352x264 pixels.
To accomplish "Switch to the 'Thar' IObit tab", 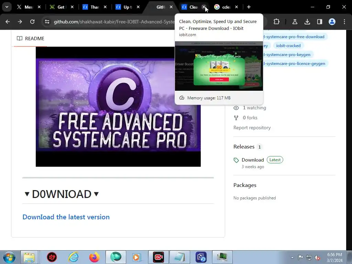I will coord(94,7).
